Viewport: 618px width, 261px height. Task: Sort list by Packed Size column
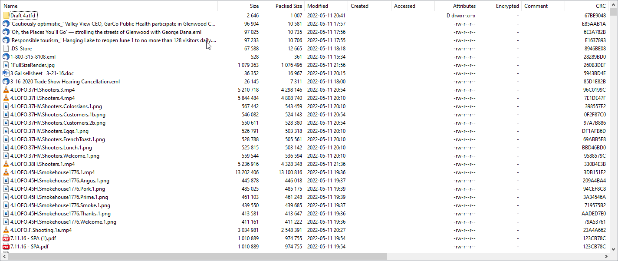289,6
